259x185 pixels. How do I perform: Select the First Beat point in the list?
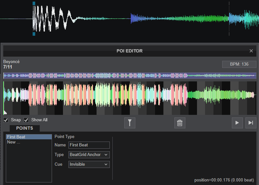(29, 137)
